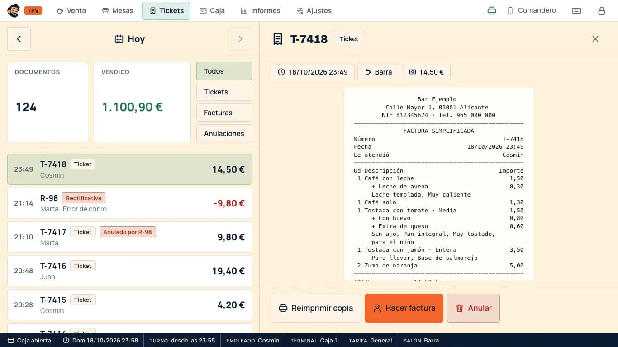Click the Ticket badge beside T-7418 header
The width and height of the screenshot is (618, 347).
349,39
